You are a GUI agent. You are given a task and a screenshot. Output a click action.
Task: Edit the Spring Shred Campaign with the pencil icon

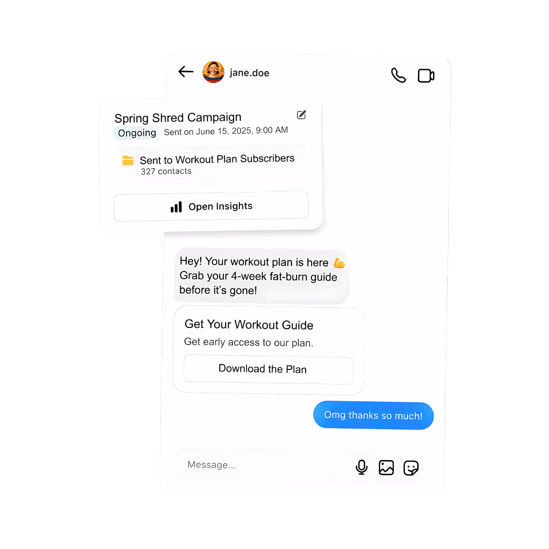(x=301, y=115)
